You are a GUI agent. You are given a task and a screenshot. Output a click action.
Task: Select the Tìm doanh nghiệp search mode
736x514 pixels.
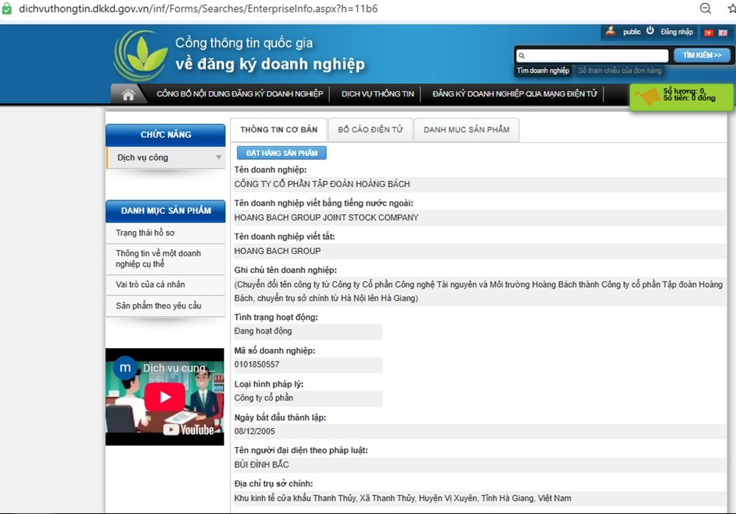pyautogui.click(x=542, y=71)
